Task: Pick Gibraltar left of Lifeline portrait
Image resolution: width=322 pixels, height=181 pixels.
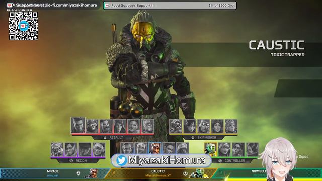Action: [127, 148]
